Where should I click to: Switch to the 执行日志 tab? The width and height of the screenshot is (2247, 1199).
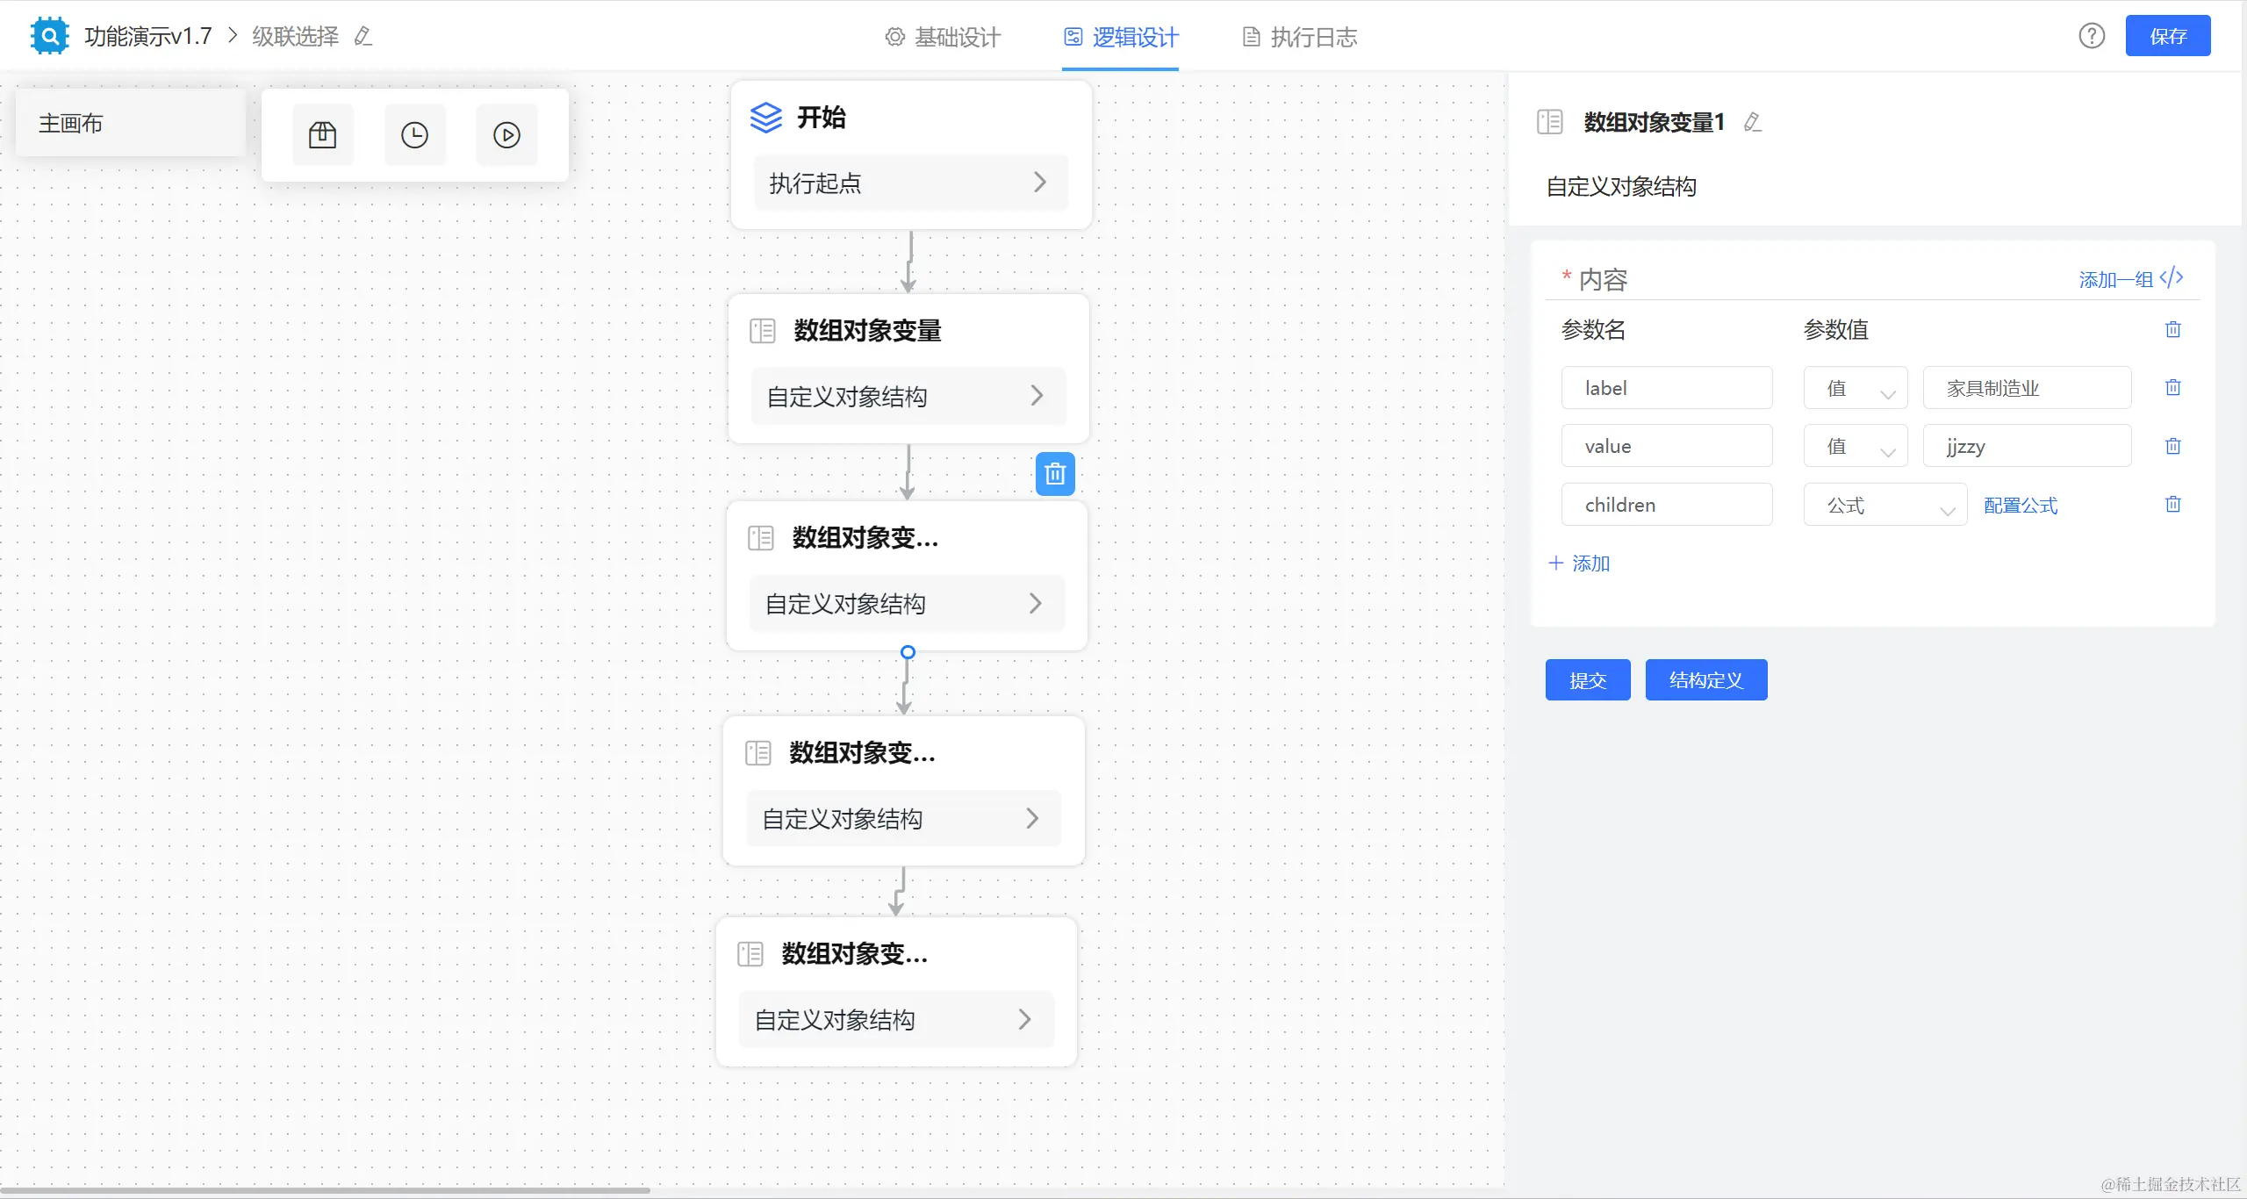click(1300, 37)
